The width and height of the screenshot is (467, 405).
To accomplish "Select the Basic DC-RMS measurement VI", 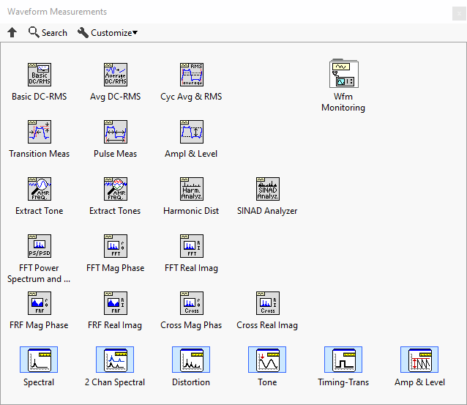I will click(x=39, y=75).
